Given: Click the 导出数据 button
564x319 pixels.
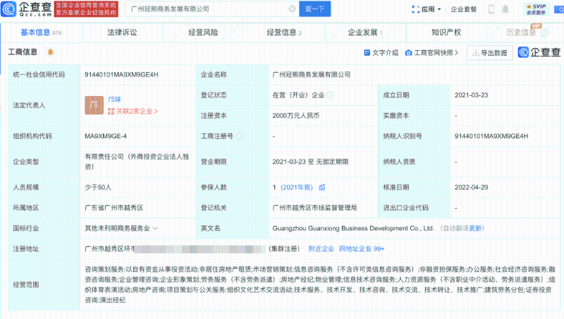Looking at the screenshot, I should 489,53.
